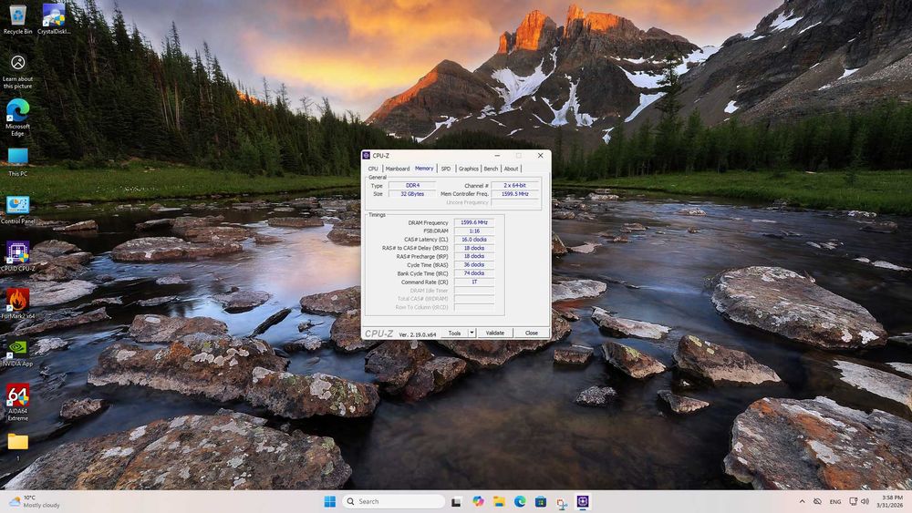Select the This PC desktop icon

tap(17, 162)
